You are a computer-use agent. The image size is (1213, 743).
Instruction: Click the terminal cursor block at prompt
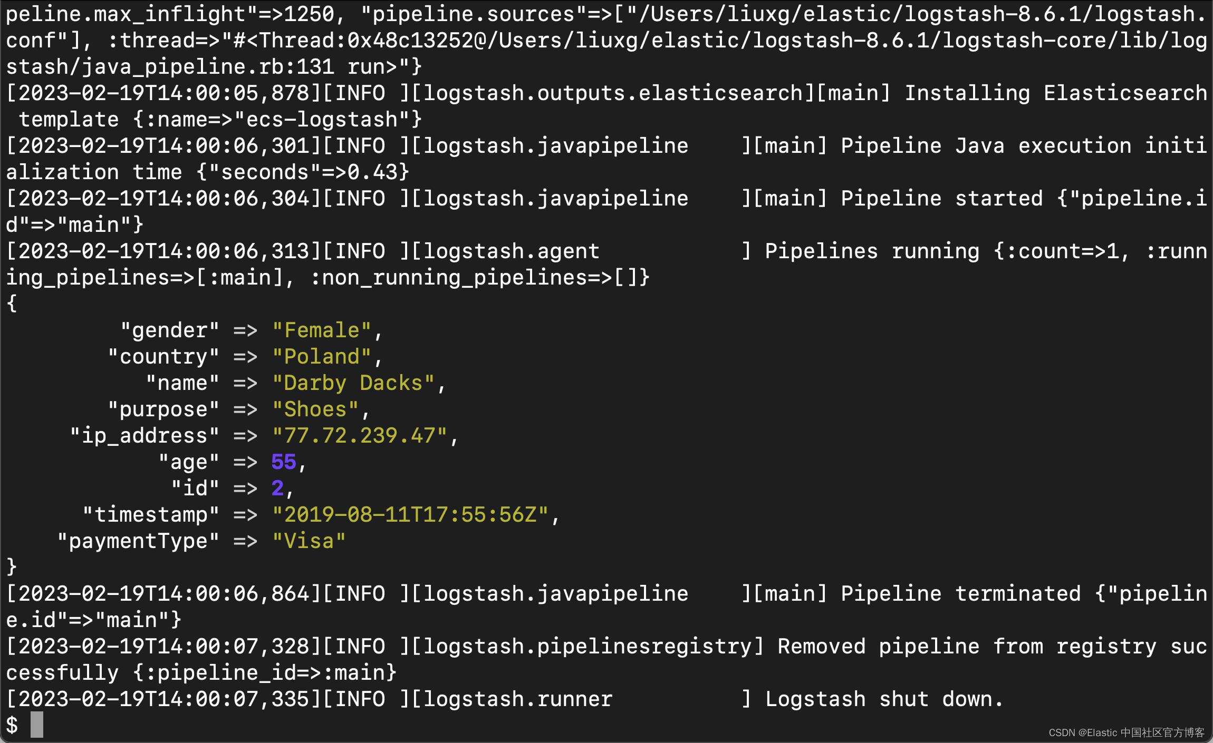click(36, 725)
